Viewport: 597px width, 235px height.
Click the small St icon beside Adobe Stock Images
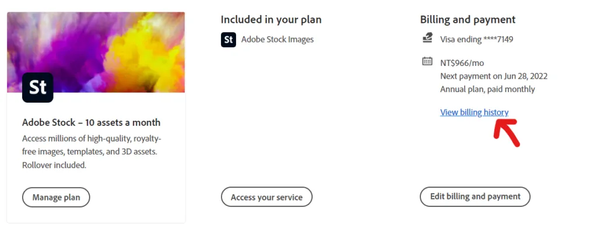[229, 40]
